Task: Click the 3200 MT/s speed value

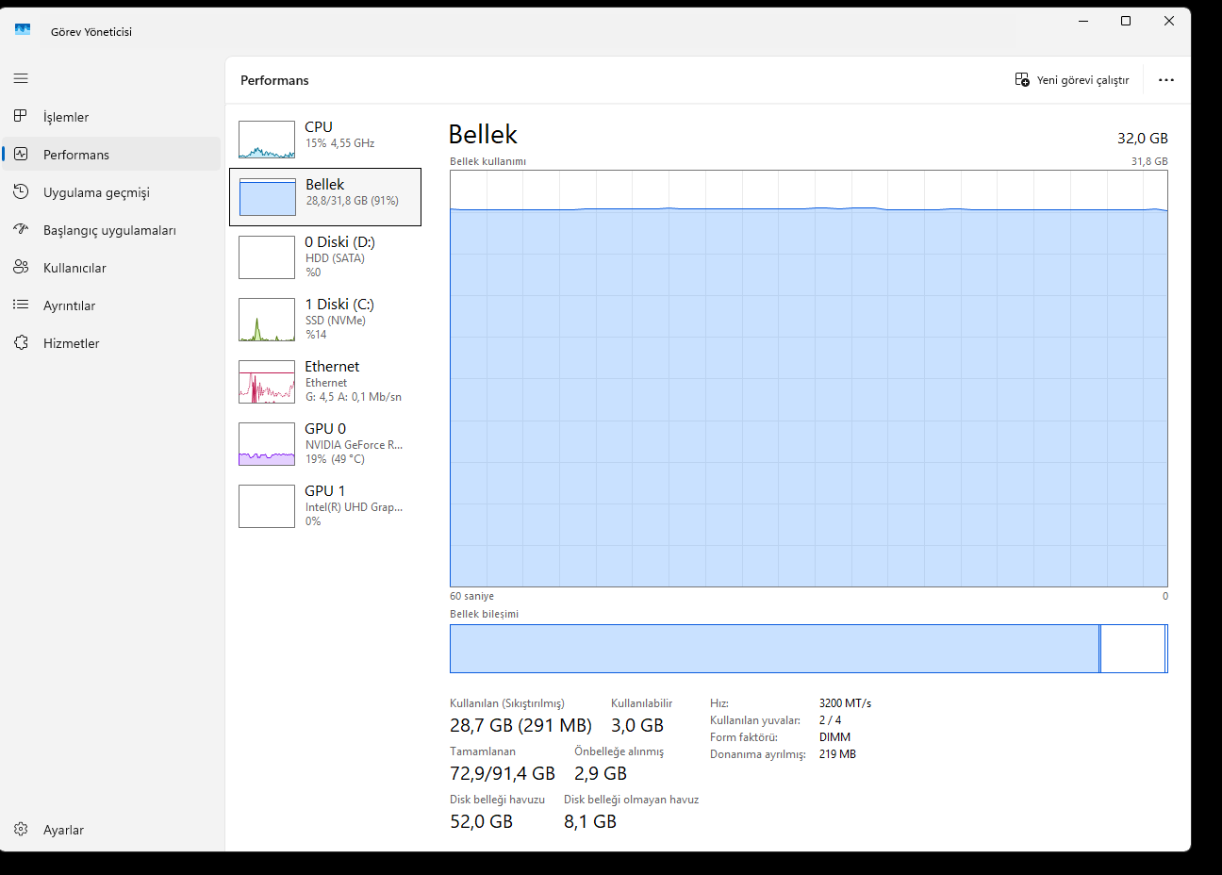Action: coord(845,703)
